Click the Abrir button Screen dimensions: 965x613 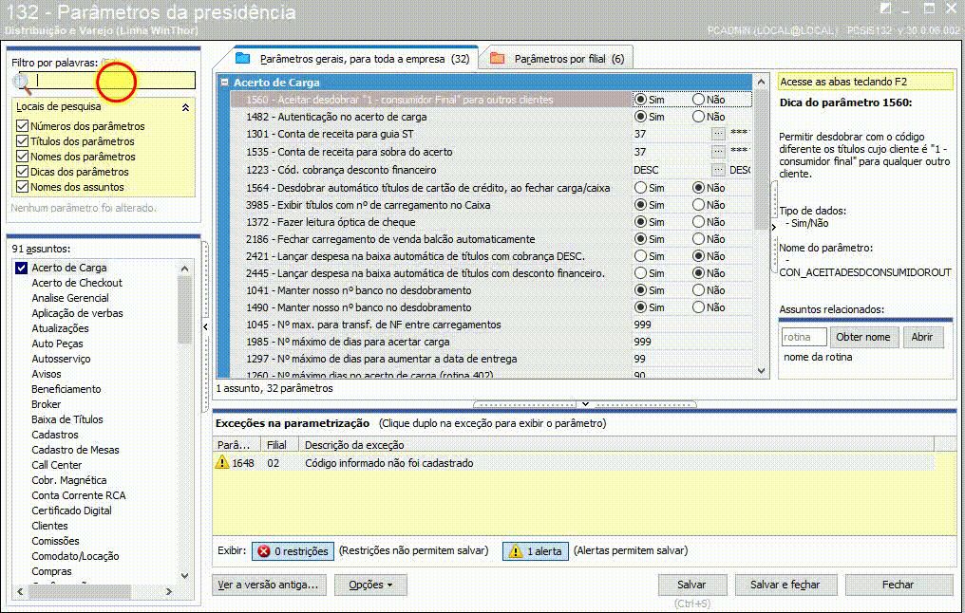coord(922,337)
